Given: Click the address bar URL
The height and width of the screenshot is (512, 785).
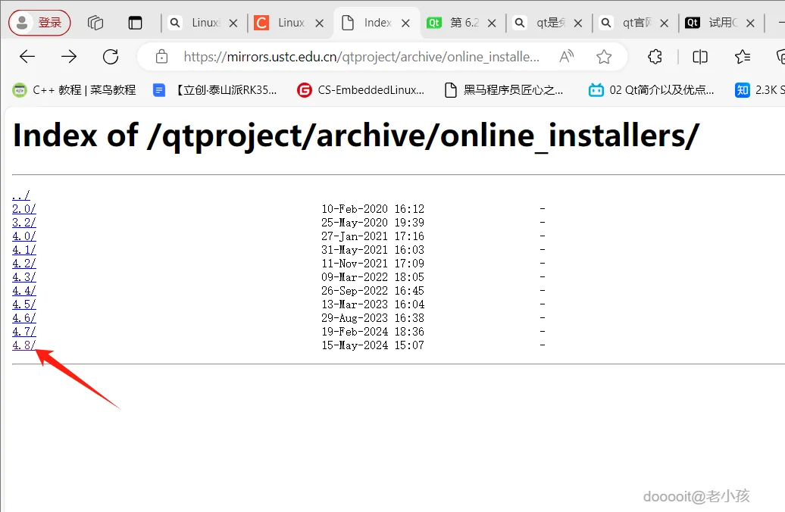Looking at the screenshot, I should (x=361, y=57).
